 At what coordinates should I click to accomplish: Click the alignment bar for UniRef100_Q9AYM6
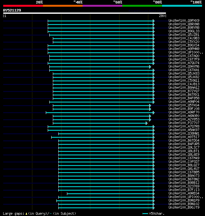tap(100, 67)
